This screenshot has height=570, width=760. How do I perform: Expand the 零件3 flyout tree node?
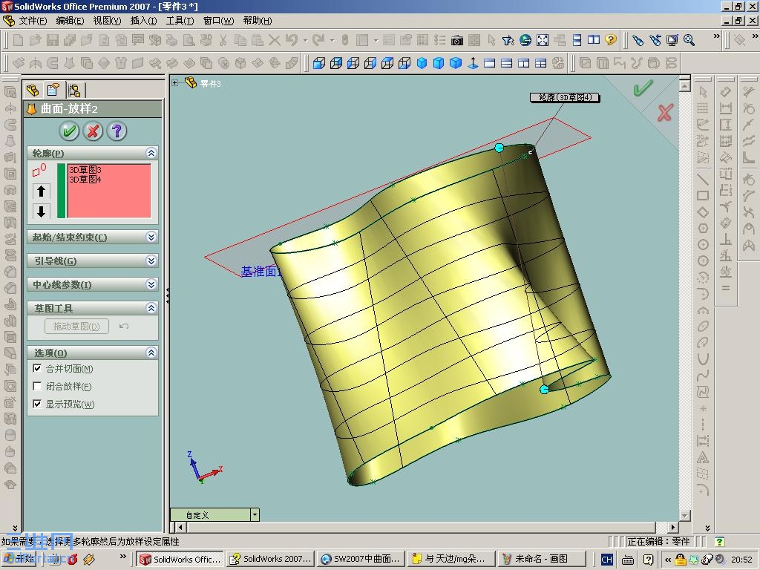click(174, 83)
